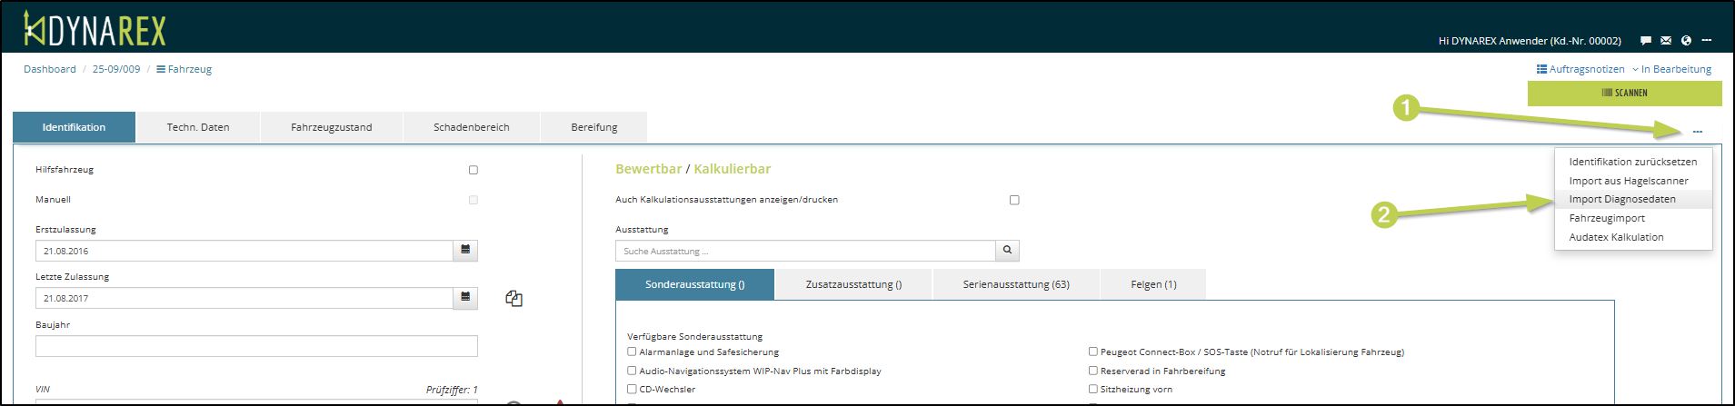The height and width of the screenshot is (406, 1735).
Task: Open the Serienausstattung (63) tab
Action: point(1015,284)
